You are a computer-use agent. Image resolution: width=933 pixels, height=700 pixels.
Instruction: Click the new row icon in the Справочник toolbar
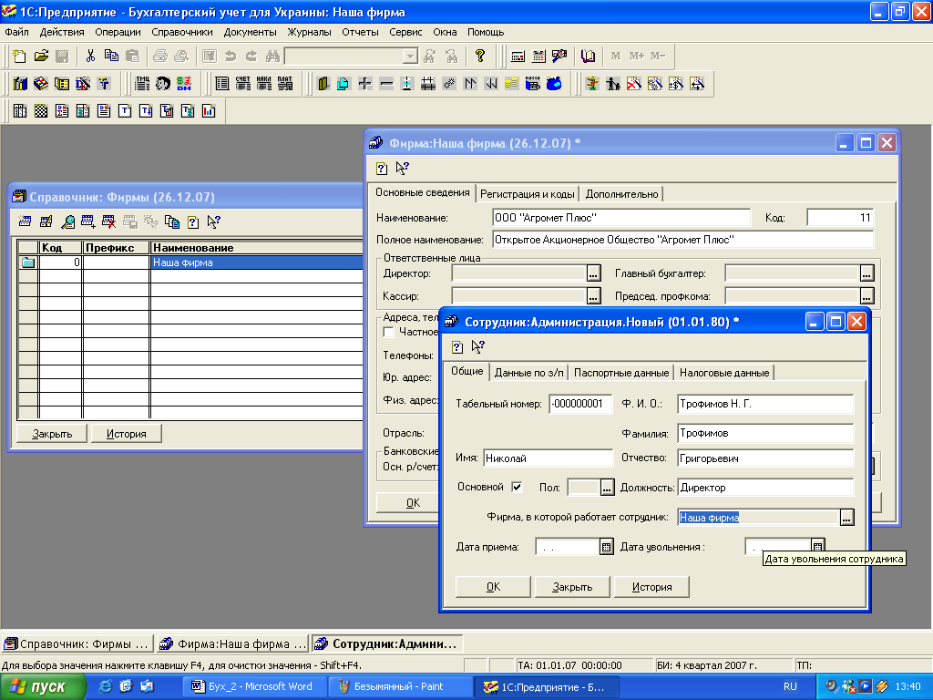[x=25, y=221]
